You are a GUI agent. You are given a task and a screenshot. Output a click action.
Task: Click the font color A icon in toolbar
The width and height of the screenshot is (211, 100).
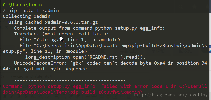33,96
